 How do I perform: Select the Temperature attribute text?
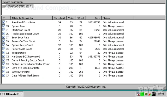pos(19,53)
